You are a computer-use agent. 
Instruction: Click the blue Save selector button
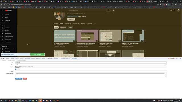[19, 79]
